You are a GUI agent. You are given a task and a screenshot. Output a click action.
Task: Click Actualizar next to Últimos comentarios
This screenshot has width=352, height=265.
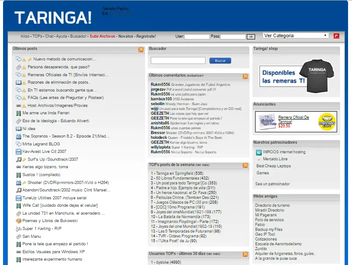pyautogui.click(x=195, y=76)
